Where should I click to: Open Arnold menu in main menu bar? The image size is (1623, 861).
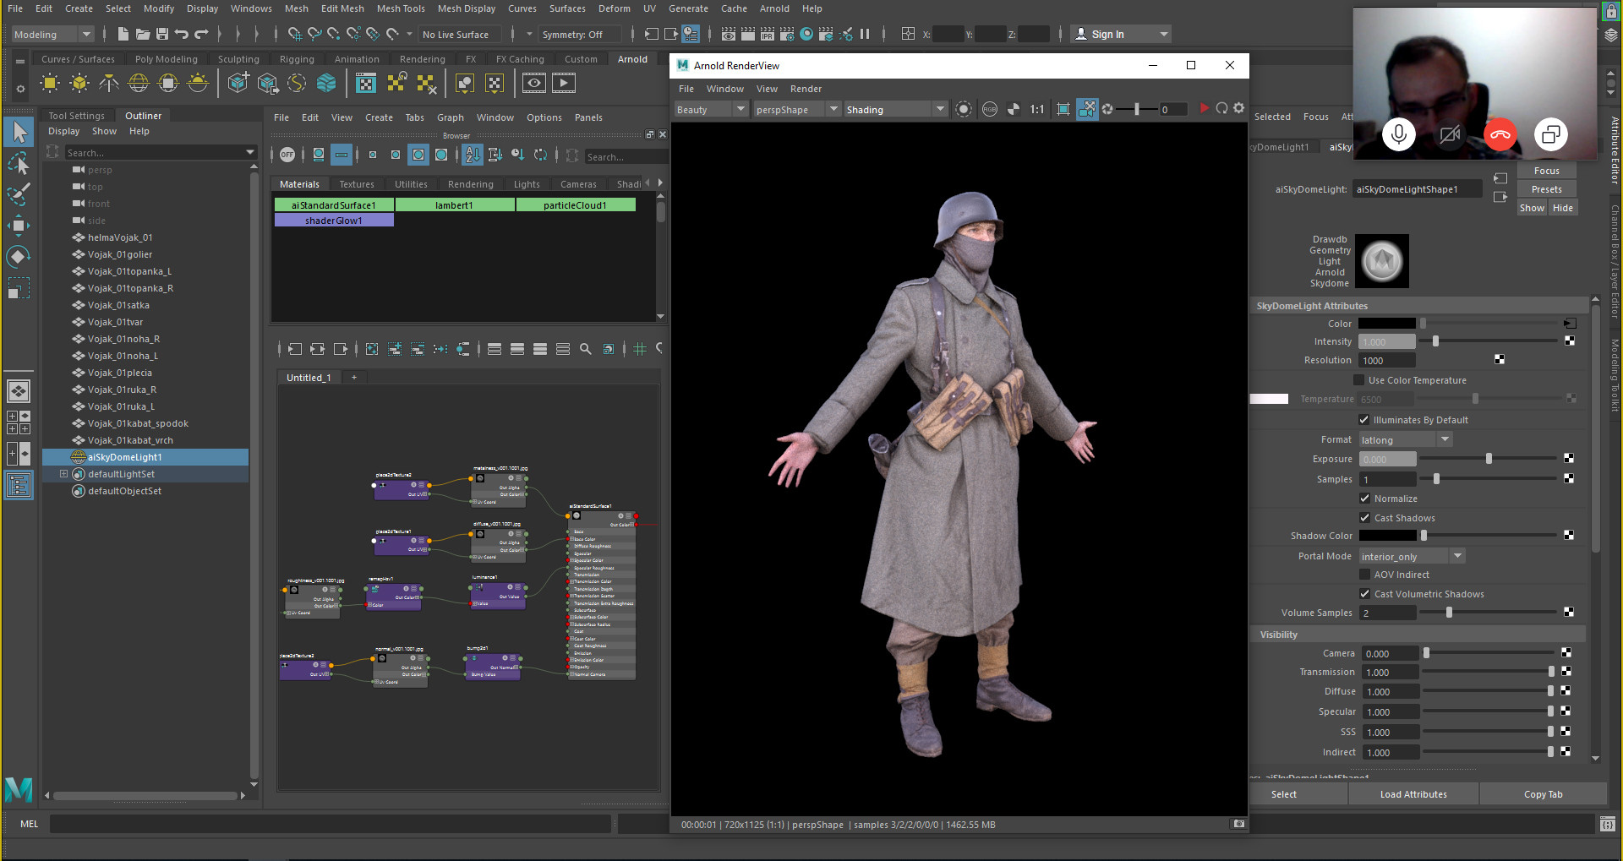[x=774, y=8]
